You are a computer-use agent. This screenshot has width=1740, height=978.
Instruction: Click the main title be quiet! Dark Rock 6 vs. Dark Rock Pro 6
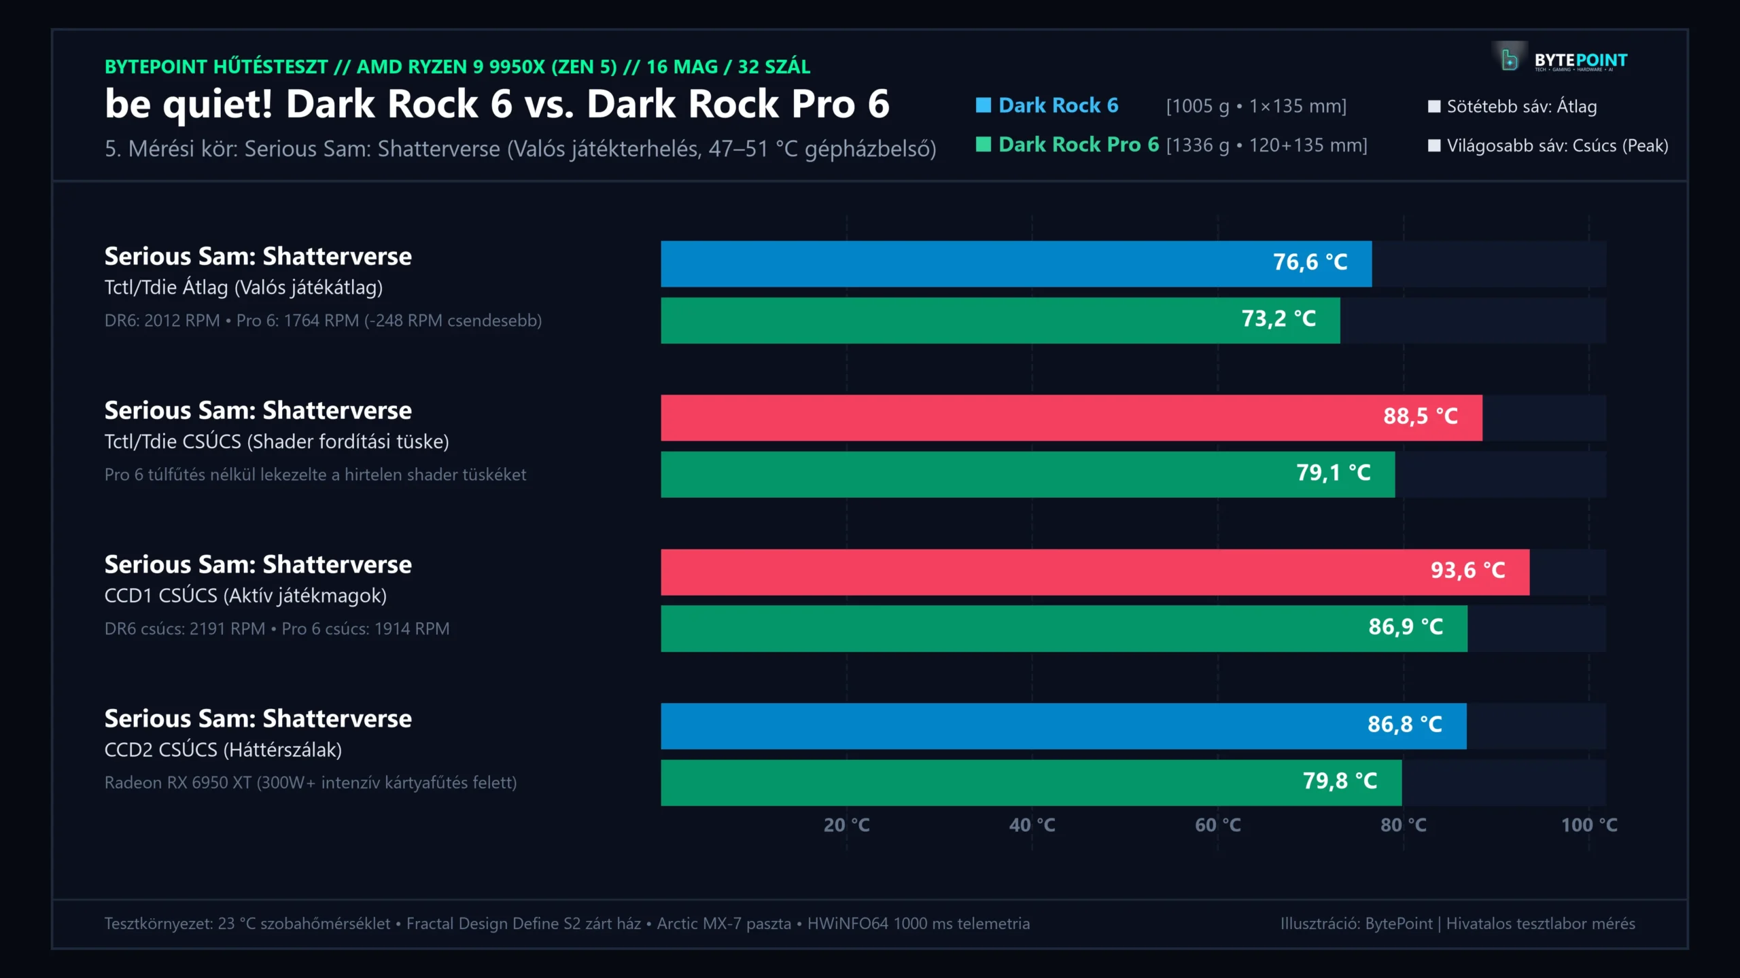point(497,104)
